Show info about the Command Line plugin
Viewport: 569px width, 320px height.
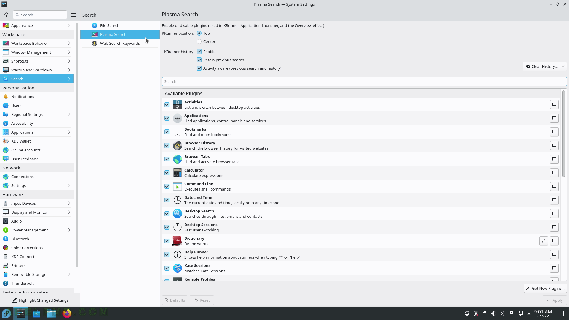pyautogui.click(x=554, y=186)
